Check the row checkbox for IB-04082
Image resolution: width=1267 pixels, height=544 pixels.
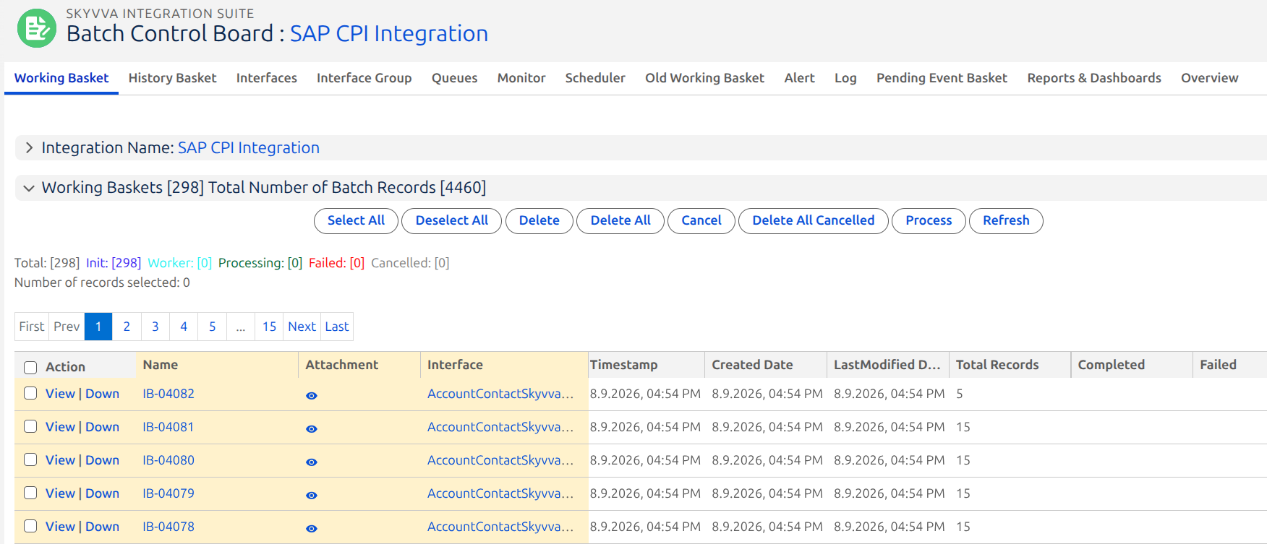[30, 393]
